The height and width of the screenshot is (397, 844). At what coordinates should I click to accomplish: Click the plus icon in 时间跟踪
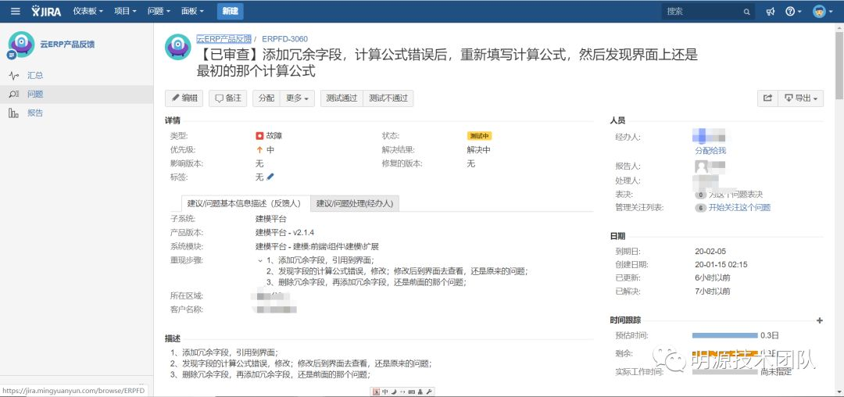(x=819, y=320)
